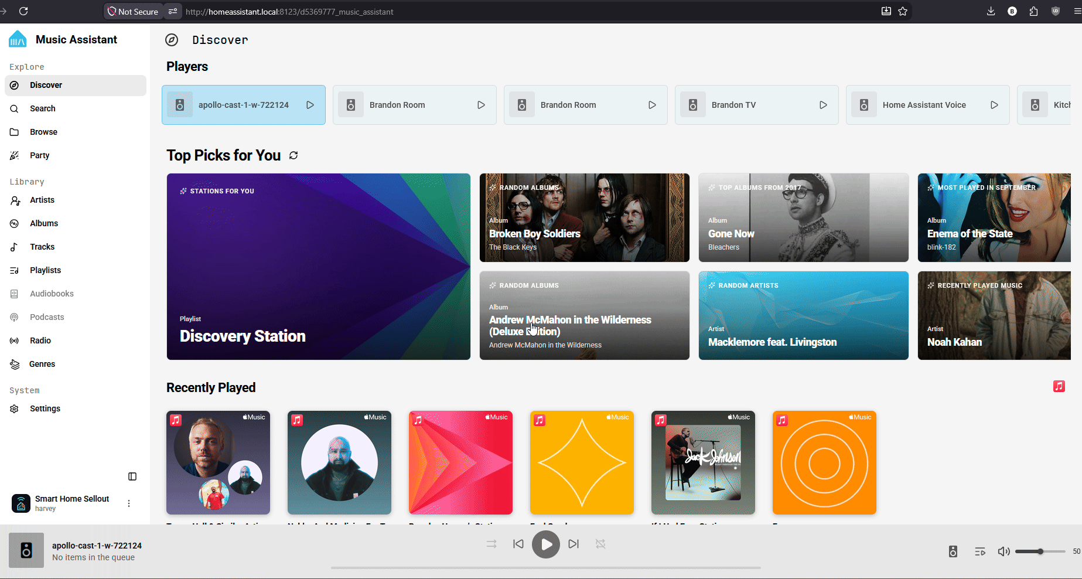Open the browser hamburger menu
Screen dimensions: 1082x579
pos(1077,11)
